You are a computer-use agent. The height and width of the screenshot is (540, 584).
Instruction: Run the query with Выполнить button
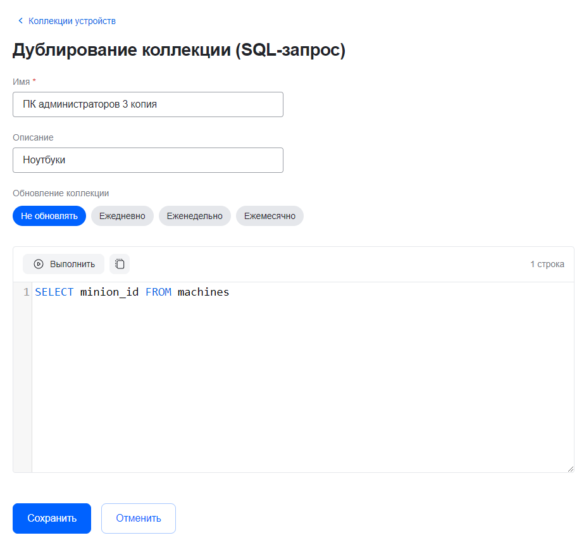(x=63, y=264)
